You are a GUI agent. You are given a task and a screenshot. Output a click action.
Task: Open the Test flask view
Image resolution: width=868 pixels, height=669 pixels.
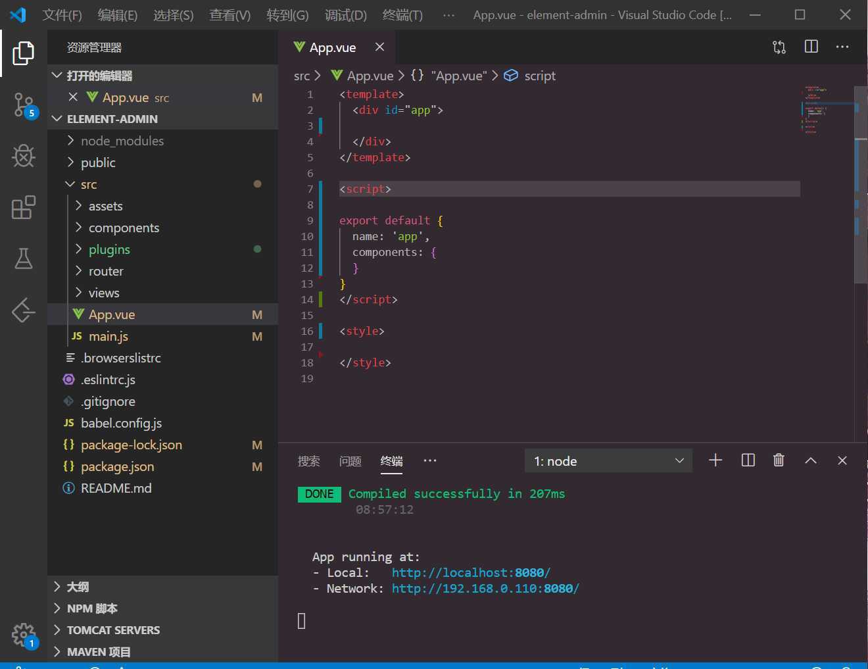point(24,259)
